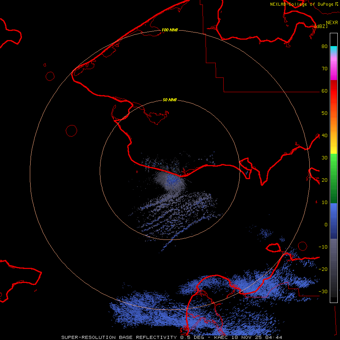
Task: Click the dBZ unit label above the color scale
Action: pyautogui.click(x=321, y=26)
